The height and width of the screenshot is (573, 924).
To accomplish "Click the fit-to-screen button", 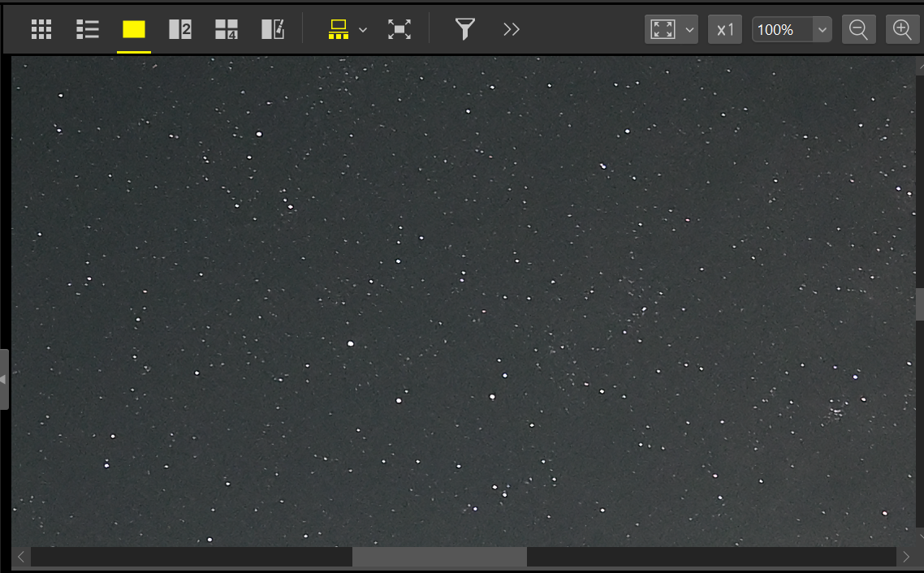I will pos(663,30).
